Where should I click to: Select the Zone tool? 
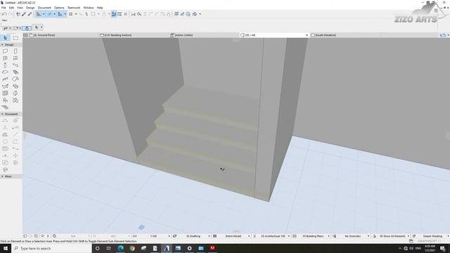click(15, 100)
